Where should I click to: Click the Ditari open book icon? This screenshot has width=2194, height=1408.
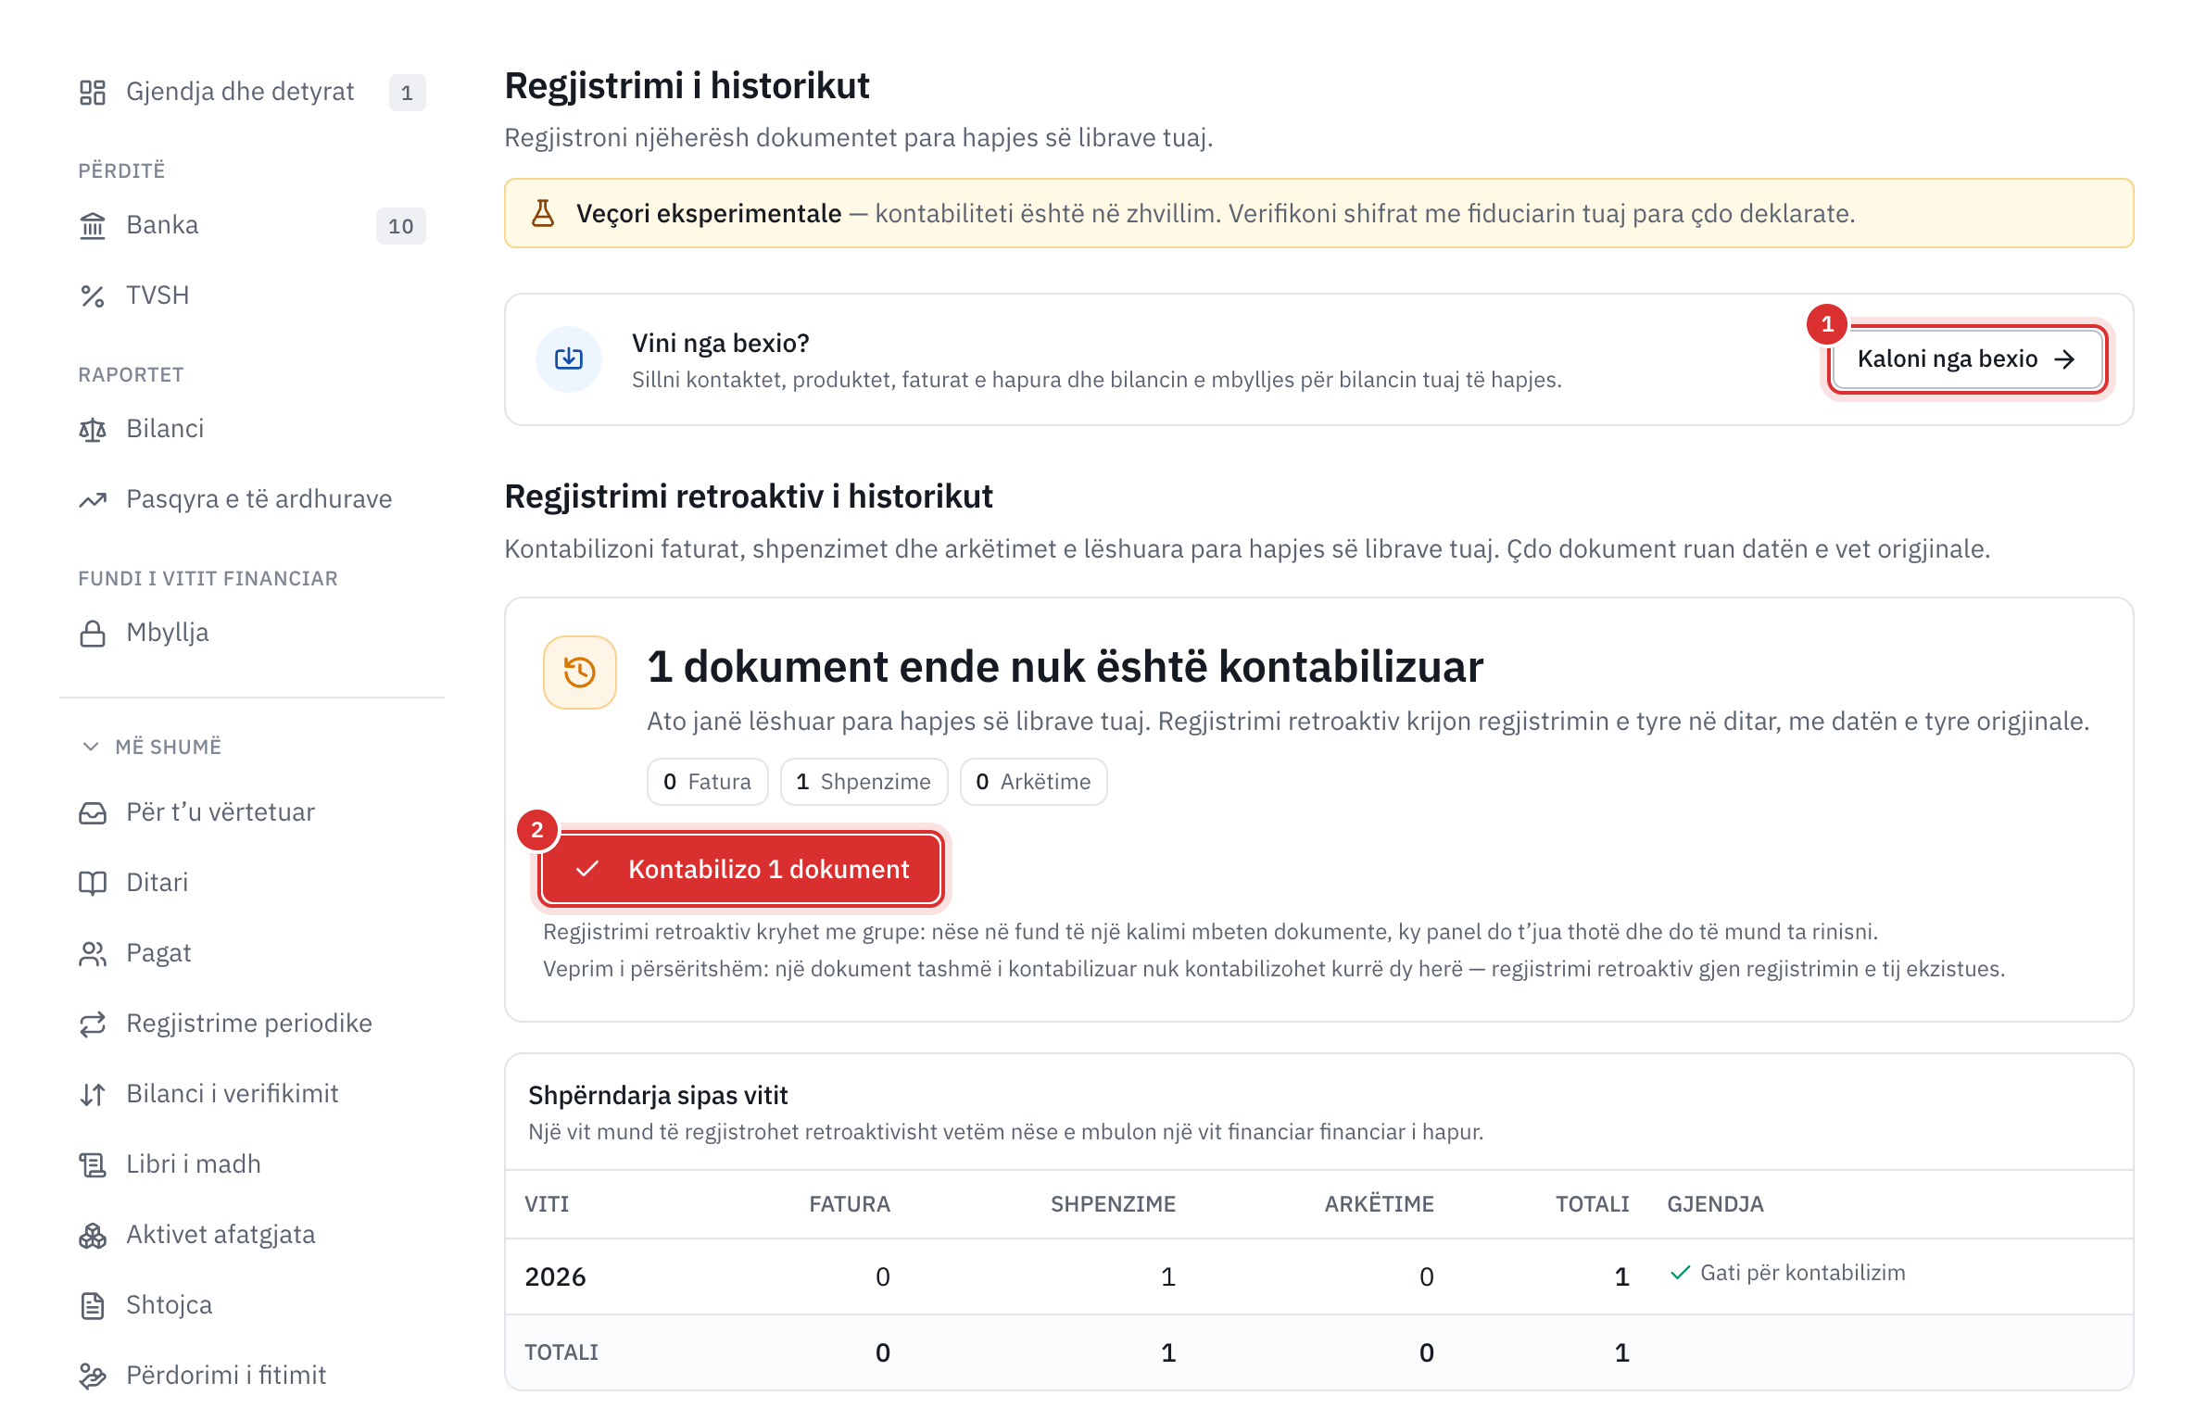tap(93, 883)
